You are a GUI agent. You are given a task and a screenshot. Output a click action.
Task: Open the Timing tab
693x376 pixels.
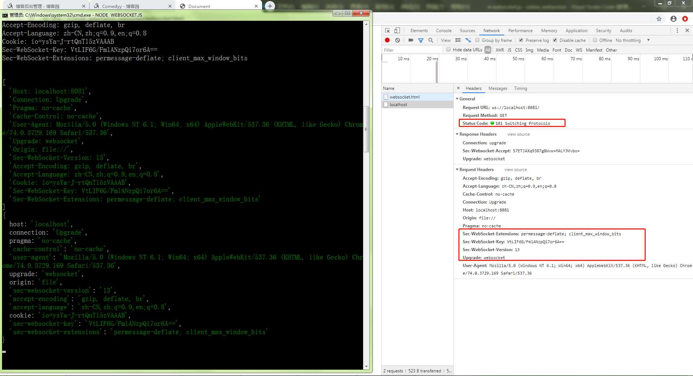pos(520,88)
